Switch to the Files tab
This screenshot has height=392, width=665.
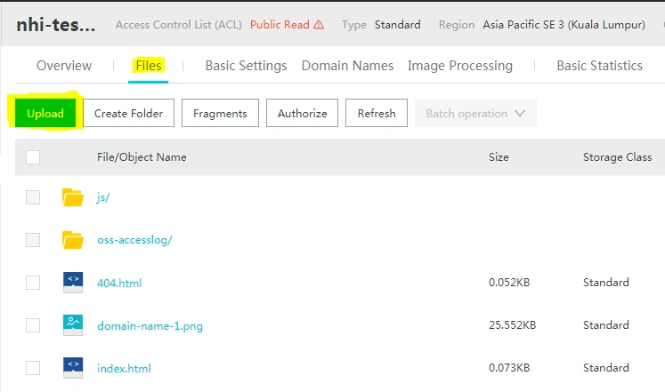[149, 66]
